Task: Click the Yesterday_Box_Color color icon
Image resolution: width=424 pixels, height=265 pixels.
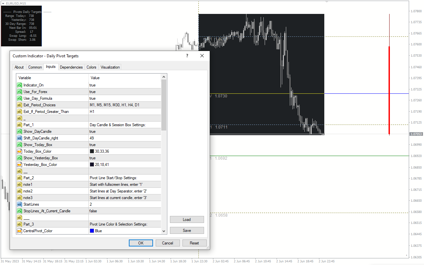Action: [x=19, y=165]
